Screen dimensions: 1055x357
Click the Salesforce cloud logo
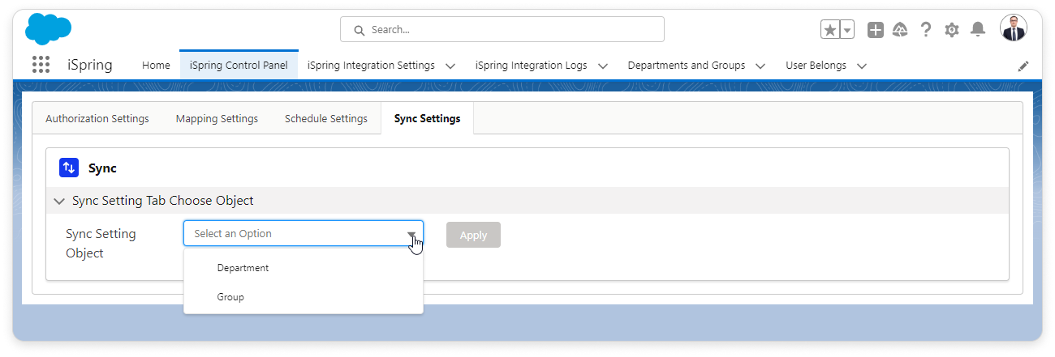[x=48, y=29]
